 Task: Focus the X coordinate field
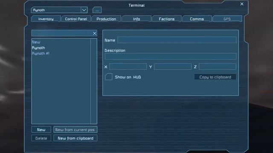click(128, 67)
